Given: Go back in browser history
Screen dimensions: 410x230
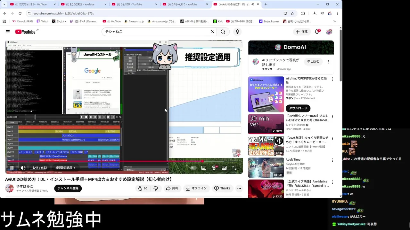Looking at the screenshot, I should click(x=4, y=13).
